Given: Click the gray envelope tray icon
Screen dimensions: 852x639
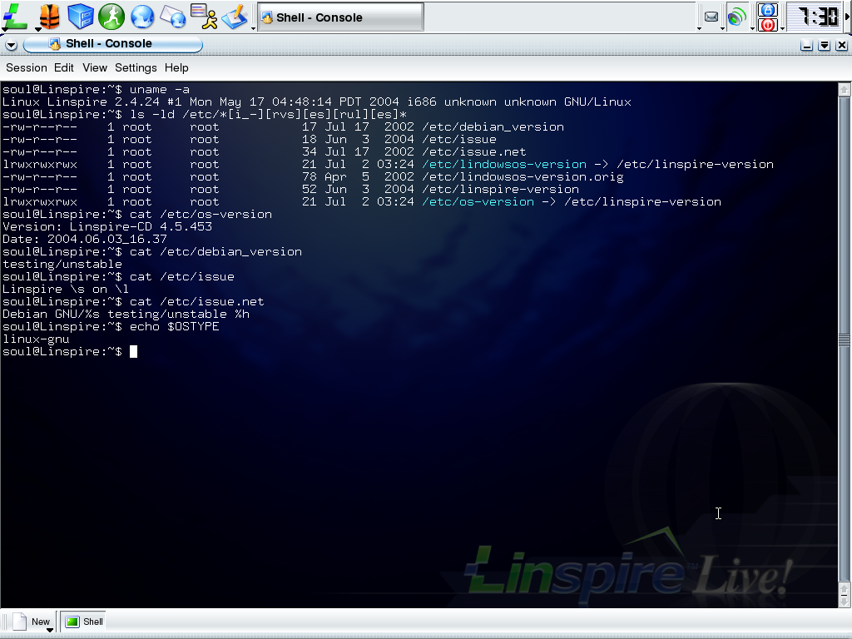Looking at the screenshot, I should pos(711,17).
